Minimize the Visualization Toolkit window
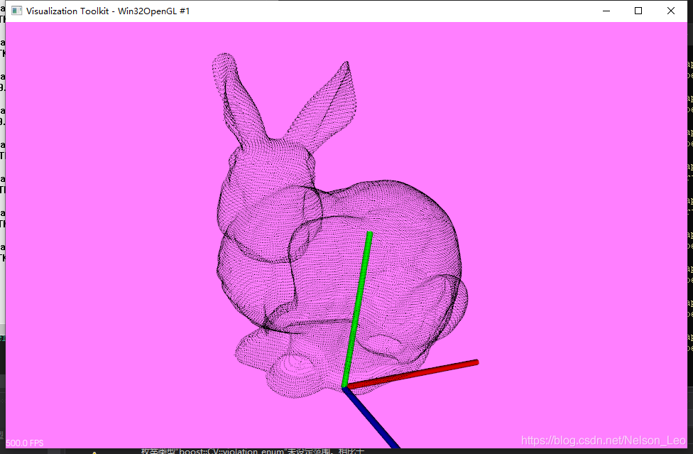 (606, 11)
